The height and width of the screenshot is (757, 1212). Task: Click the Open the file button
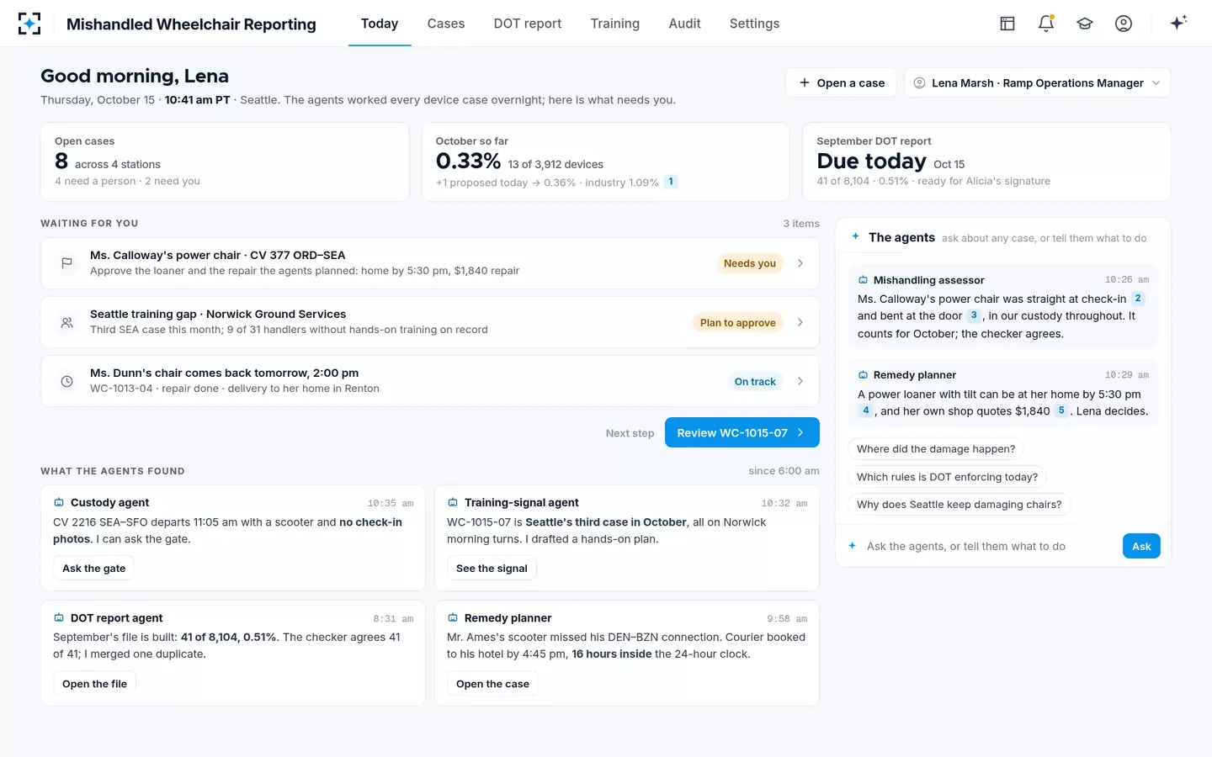click(94, 683)
